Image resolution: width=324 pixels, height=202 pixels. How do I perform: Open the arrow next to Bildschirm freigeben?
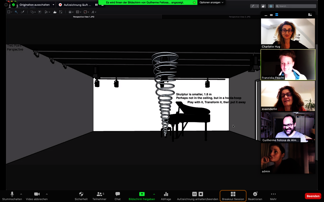coord(154,194)
